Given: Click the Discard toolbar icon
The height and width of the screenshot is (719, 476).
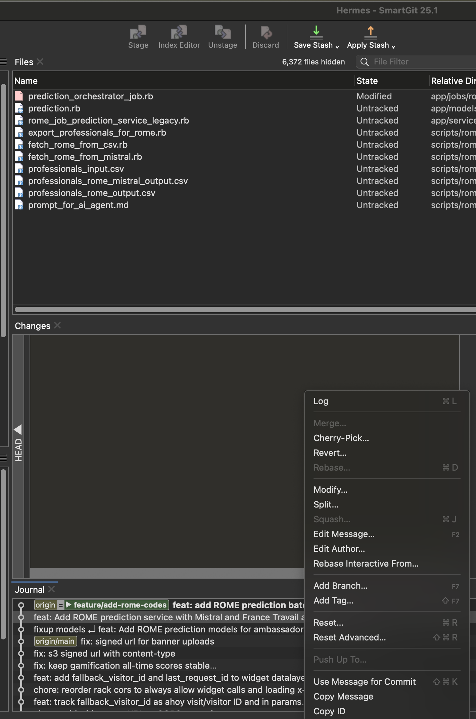Looking at the screenshot, I should coord(266,33).
